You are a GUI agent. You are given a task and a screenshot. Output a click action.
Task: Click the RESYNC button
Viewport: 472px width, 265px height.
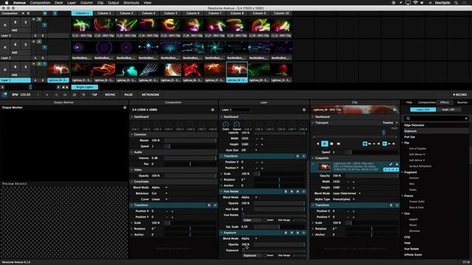(x=110, y=95)
